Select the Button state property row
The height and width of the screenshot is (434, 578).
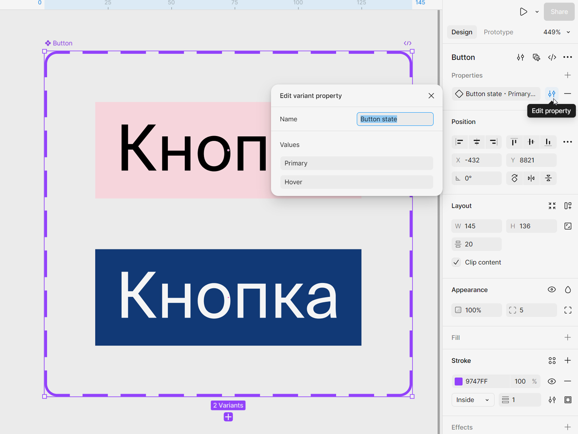click(496, 94)
